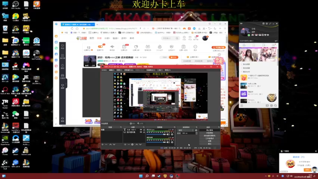Open the browser hamburger menu icon
The height and width of the screenshot is (179, 318).
[x=225, y=29]
